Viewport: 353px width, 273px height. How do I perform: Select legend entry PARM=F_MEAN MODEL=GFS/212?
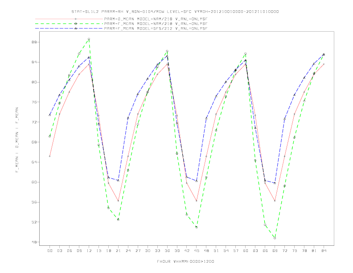(156, 29)
